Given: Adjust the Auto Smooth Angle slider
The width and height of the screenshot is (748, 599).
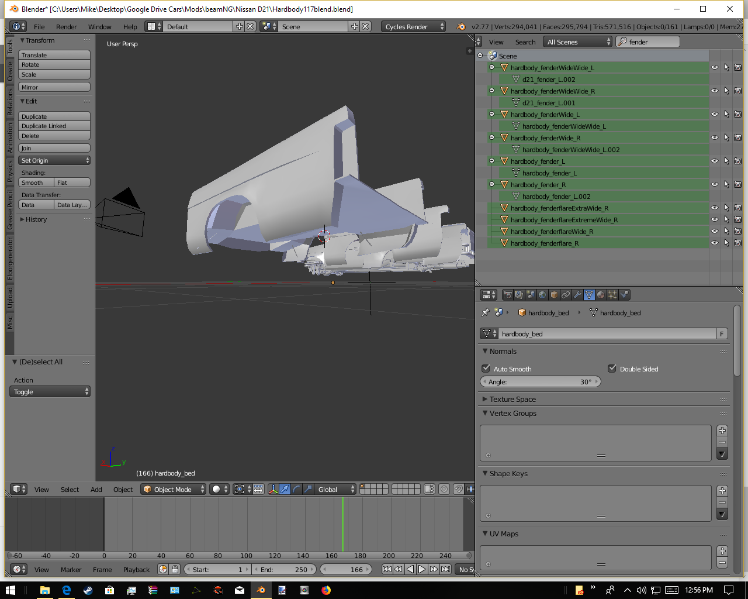Looking at the screenshot, I should [541, 381].
